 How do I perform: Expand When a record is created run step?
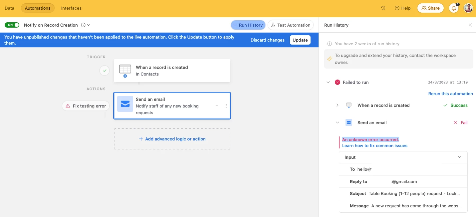338,105
